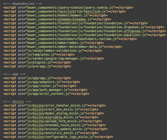167x140 pixels.
Task: Click the ember-data.js script line
Action: pos(63,47)
